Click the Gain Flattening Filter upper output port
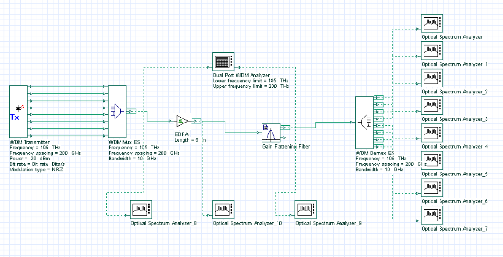 point(285,128)
